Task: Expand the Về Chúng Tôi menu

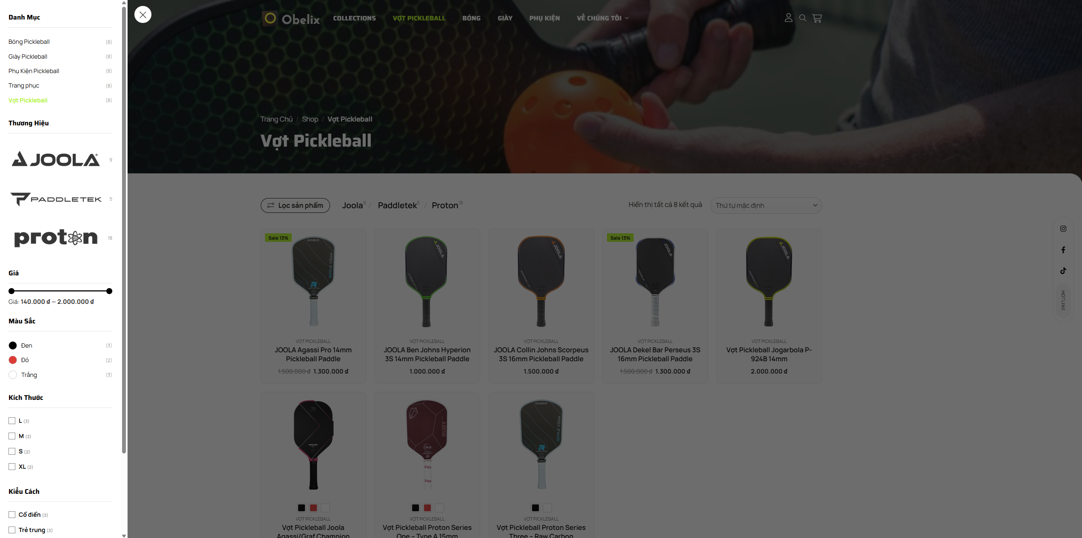Action: point(603,18)
